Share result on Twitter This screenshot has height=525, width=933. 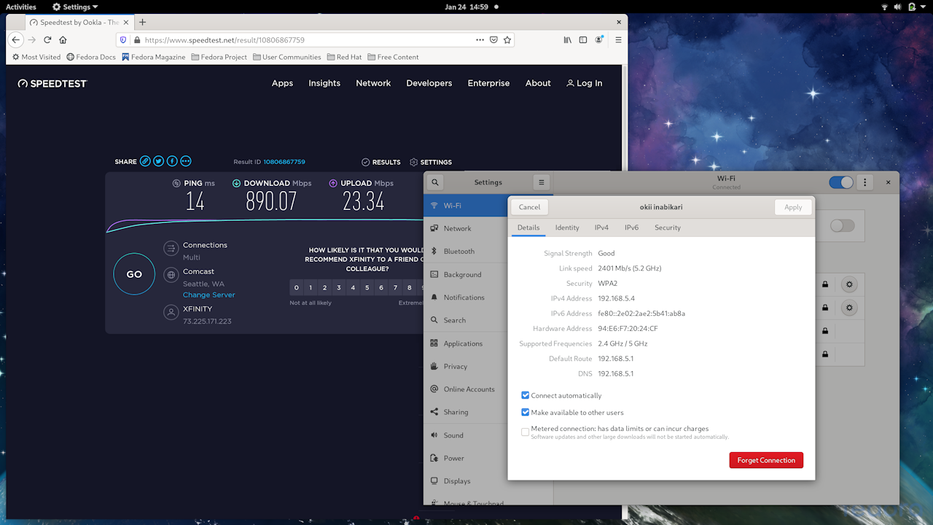point(158,161)
